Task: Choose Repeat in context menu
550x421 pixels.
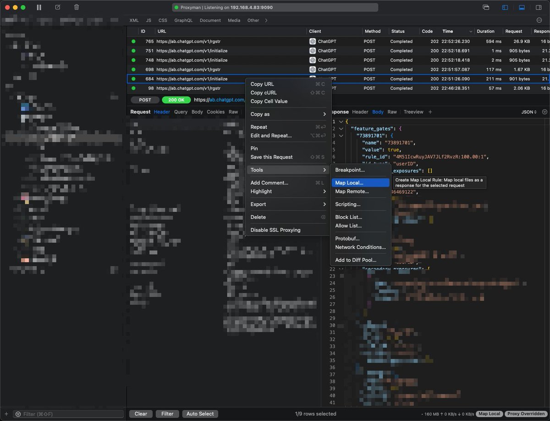Action: pos(288,127)
